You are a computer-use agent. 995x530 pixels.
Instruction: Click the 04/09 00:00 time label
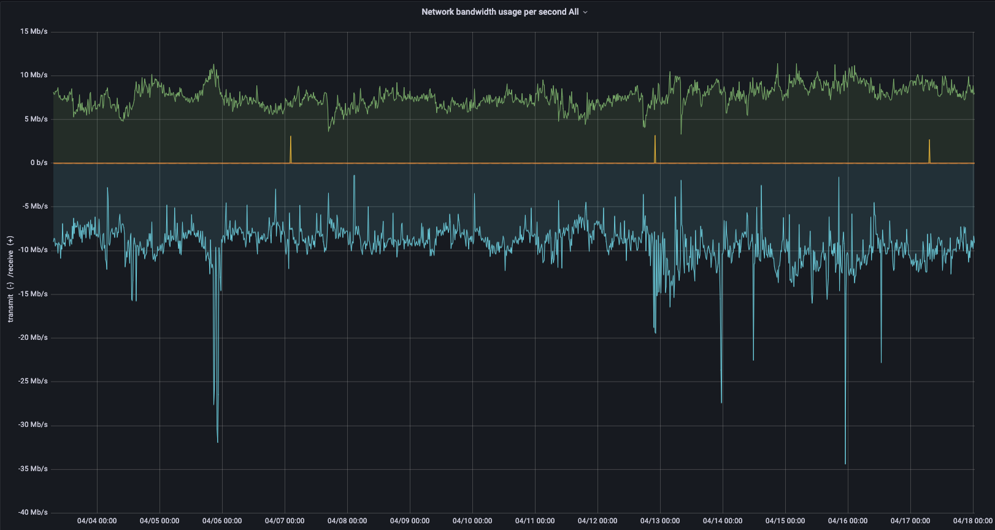pos(410,521)
